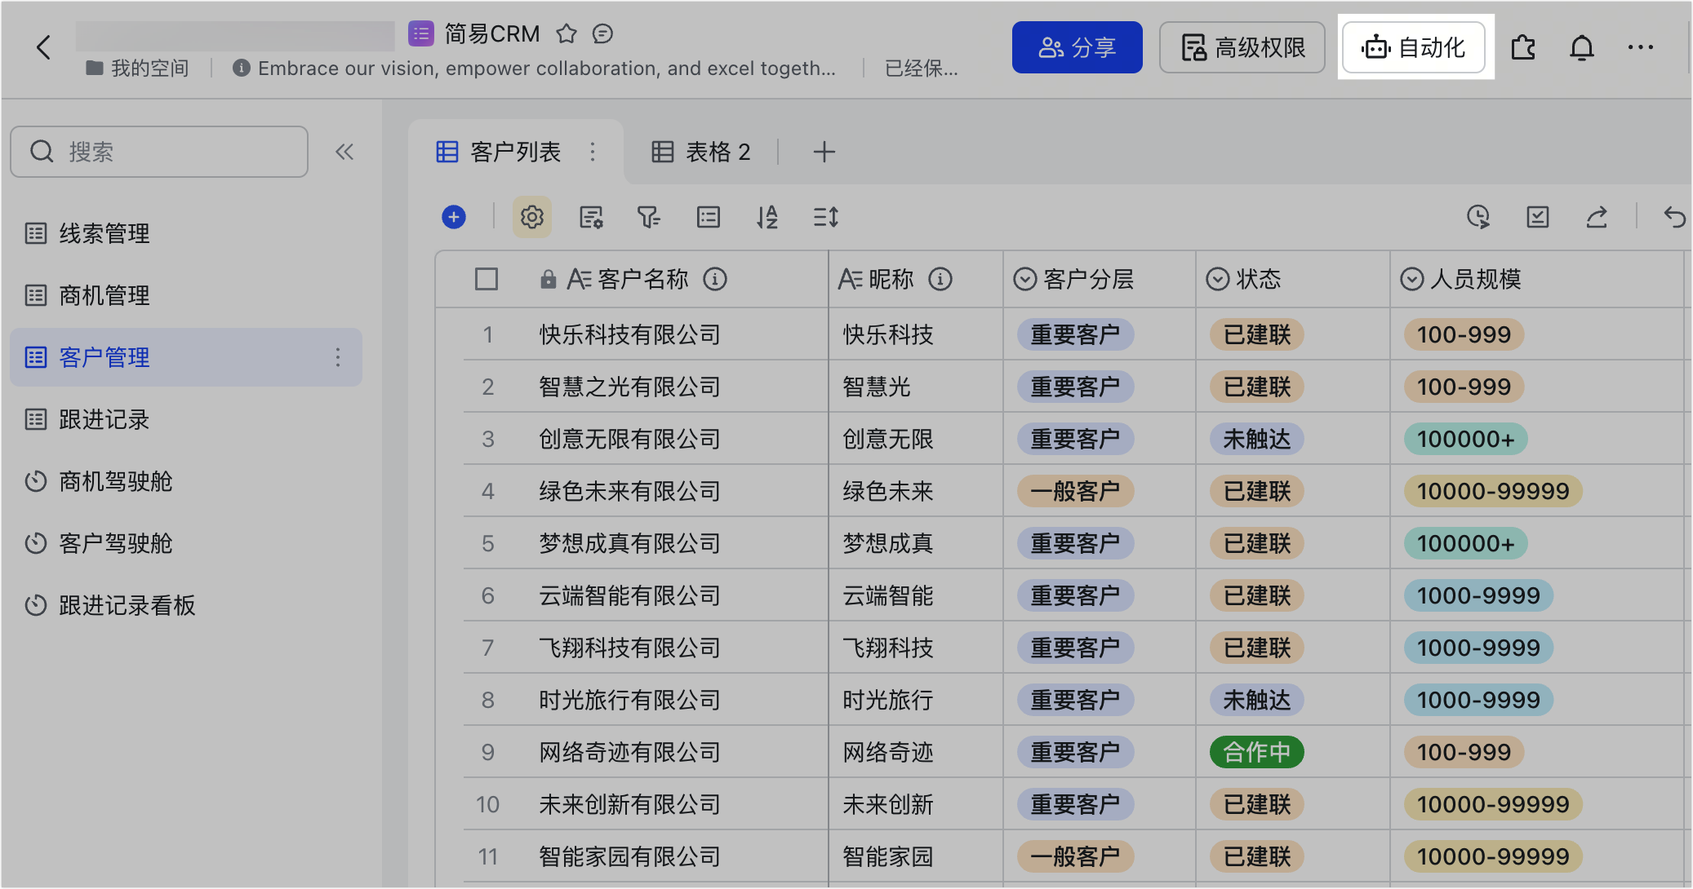Open 商机管理 in sidebar

(186, 295)
